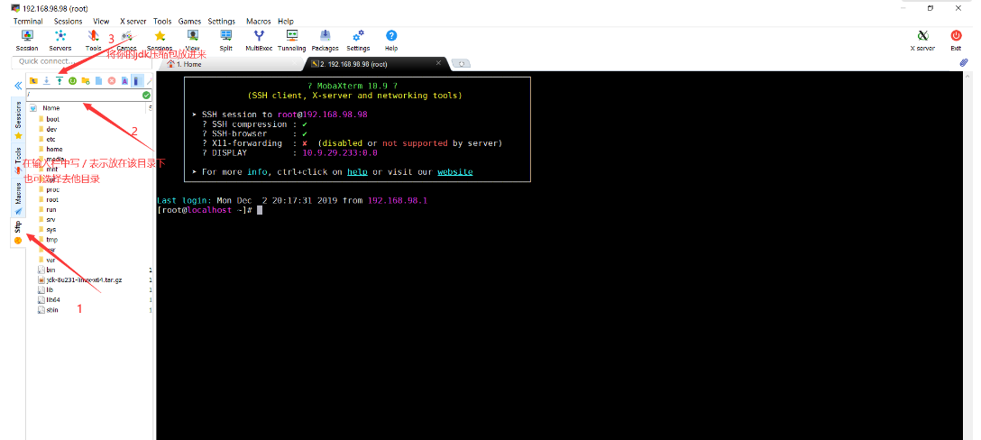Click the help link in terminal banner
981x440 pixels.
358,171
